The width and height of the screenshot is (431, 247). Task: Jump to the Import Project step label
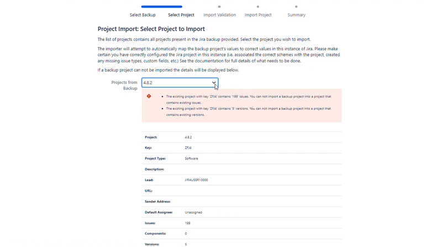258,15
